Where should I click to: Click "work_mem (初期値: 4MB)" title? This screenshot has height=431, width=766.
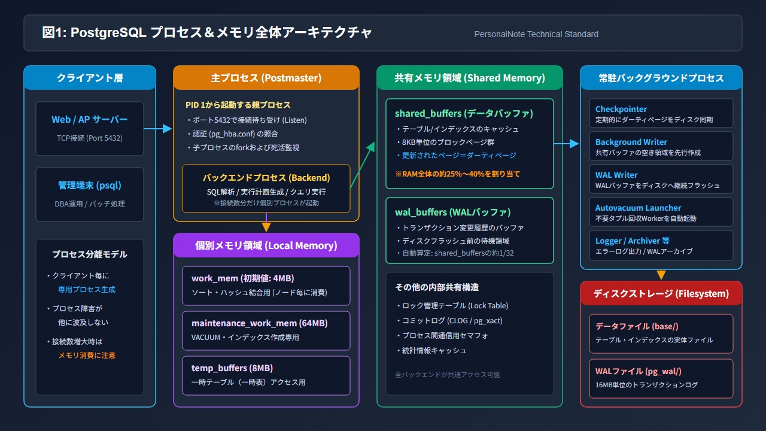(x=242, y=278)
